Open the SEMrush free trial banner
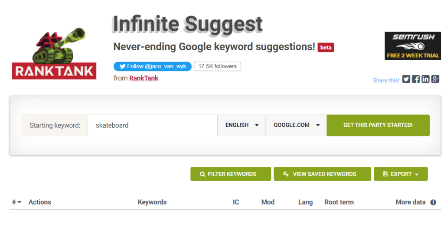Image resolution: width=444 pixels, height=231 pixels. (413, 46)
